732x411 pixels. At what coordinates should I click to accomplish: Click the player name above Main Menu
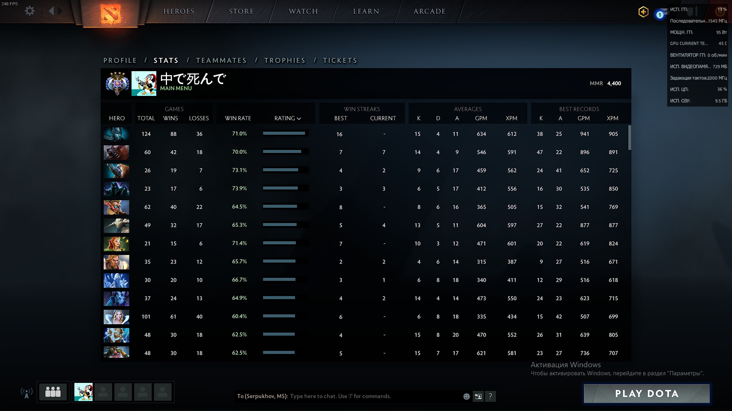pyautogui.click(x=193, y=79)
